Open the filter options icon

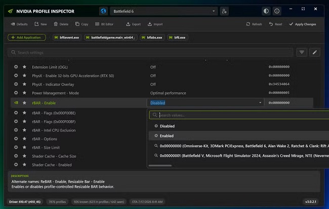pyautogui.click(x=302, y=52)
